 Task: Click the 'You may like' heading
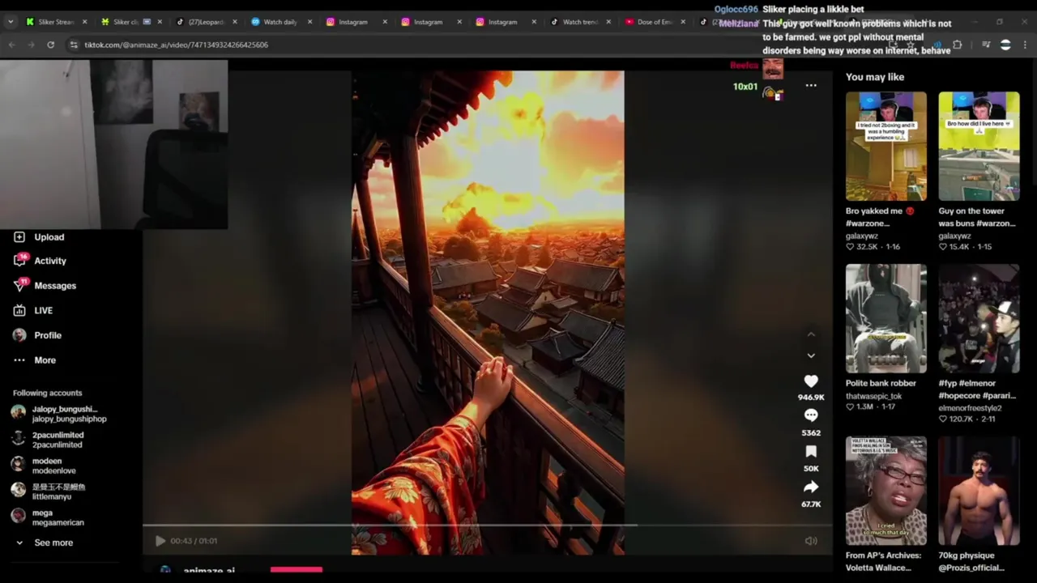[x=875, y=77]
